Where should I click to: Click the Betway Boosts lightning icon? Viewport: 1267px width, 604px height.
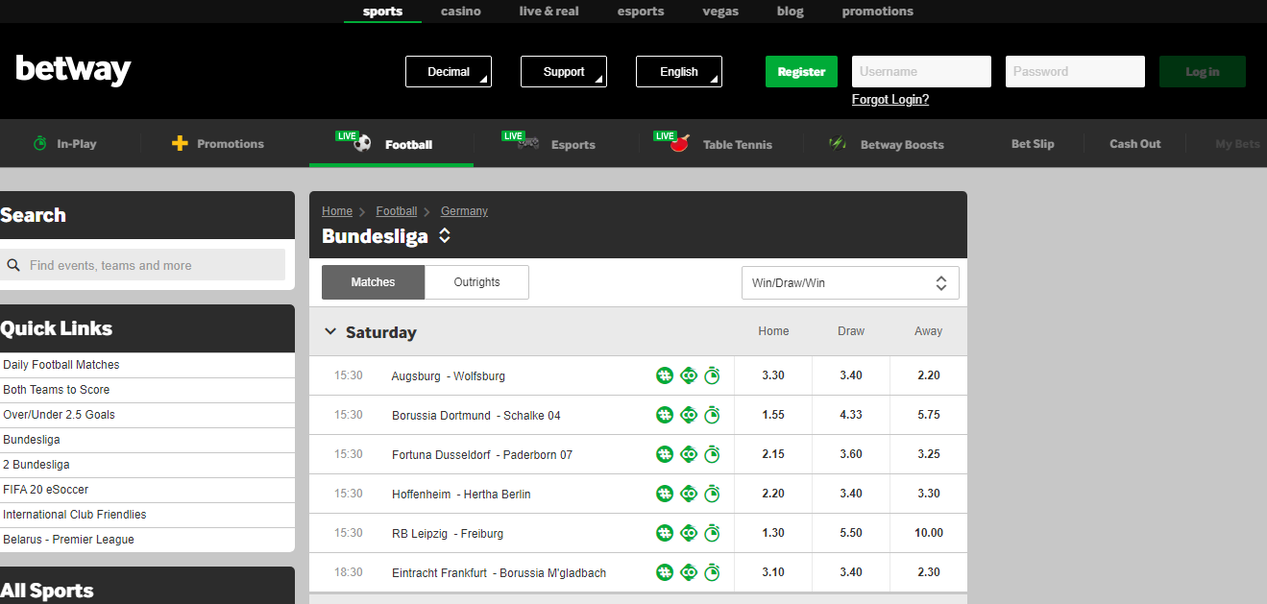coord(838,144)
